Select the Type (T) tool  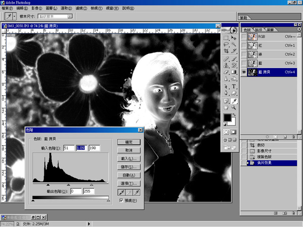235,86
